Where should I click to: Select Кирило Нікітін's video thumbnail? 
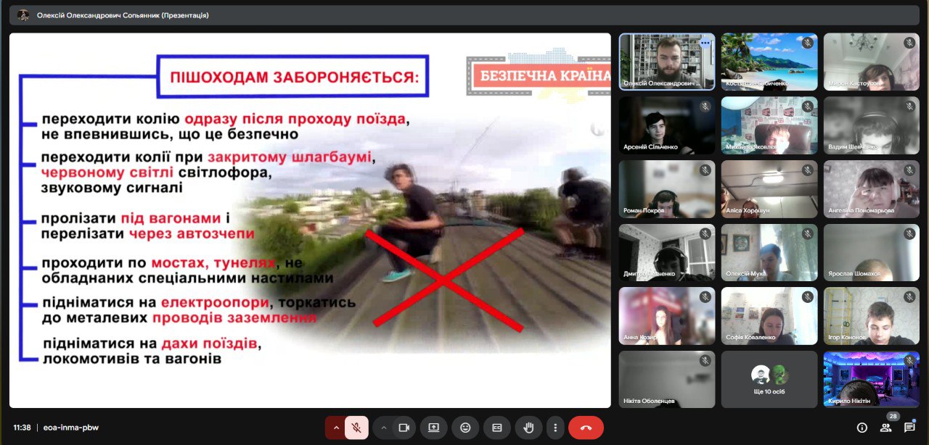872,379
